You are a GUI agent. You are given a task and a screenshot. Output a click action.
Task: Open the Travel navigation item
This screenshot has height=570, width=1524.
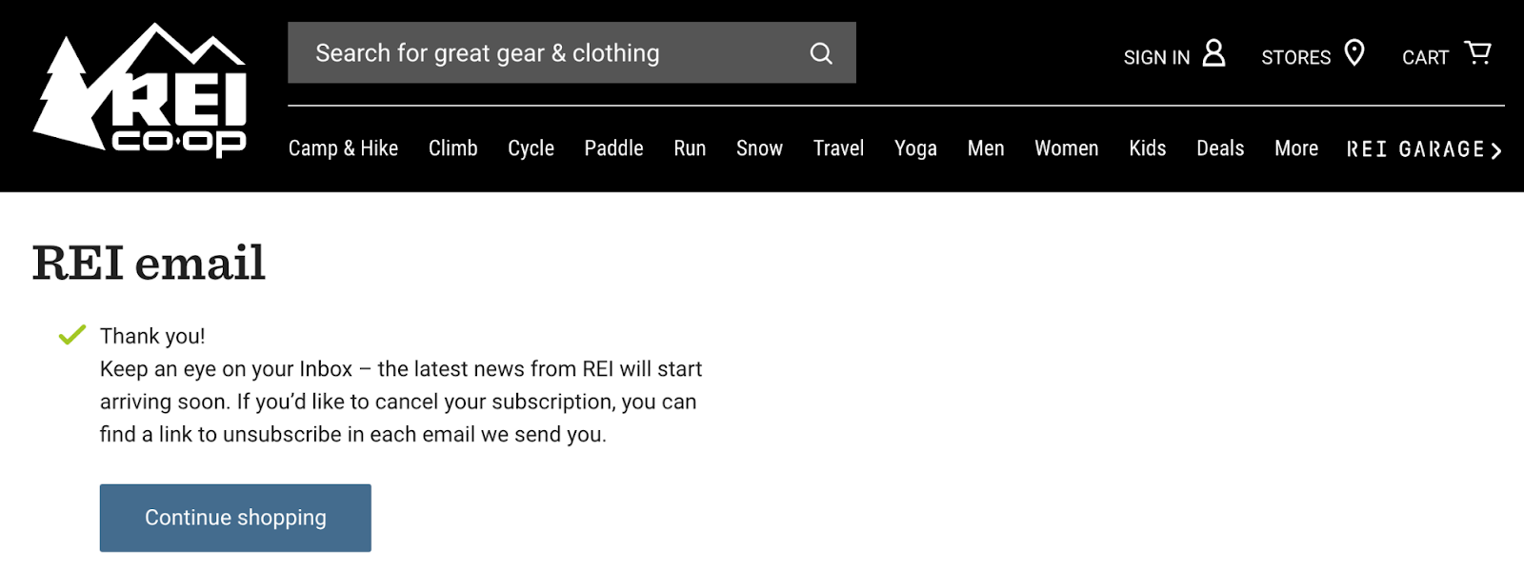(x=838, y=148)
